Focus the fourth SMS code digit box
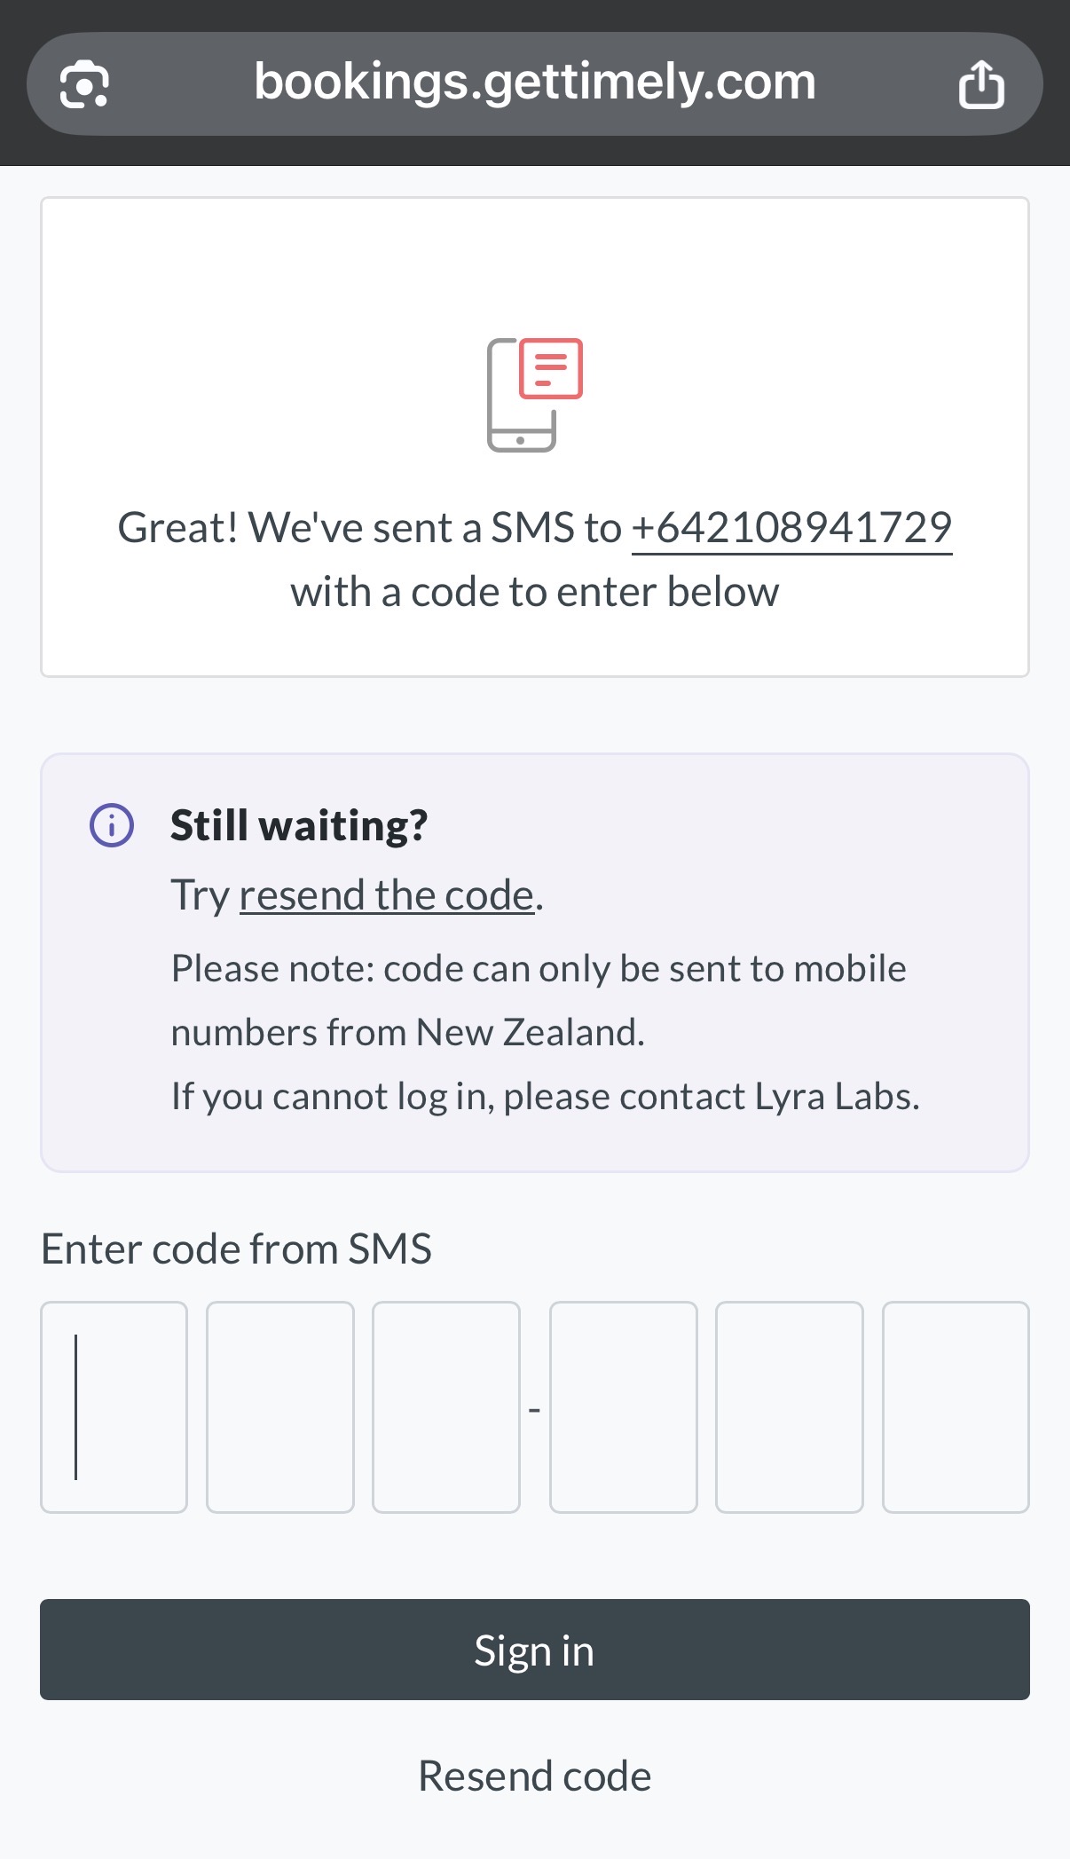 pos(624,1406)
